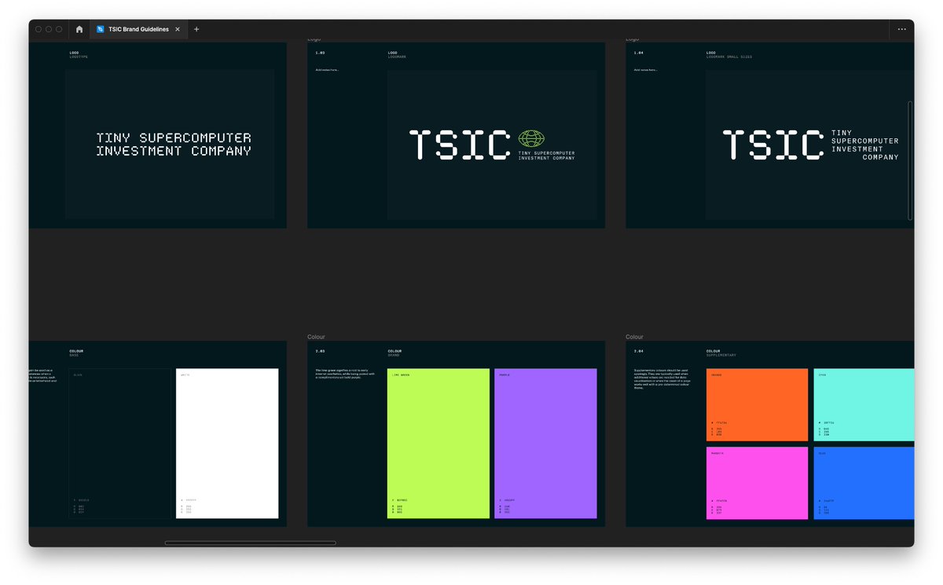The image size is (943, 585).
Task: Select the White base colour swatch
Action: point(227,443)
